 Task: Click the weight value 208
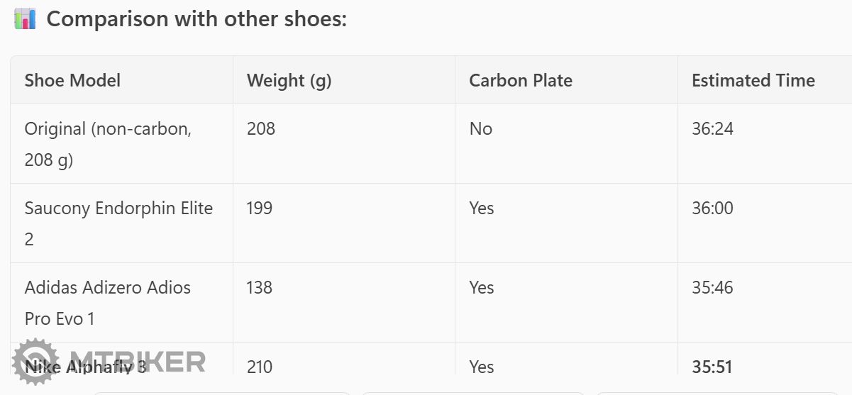pos(261,129)
